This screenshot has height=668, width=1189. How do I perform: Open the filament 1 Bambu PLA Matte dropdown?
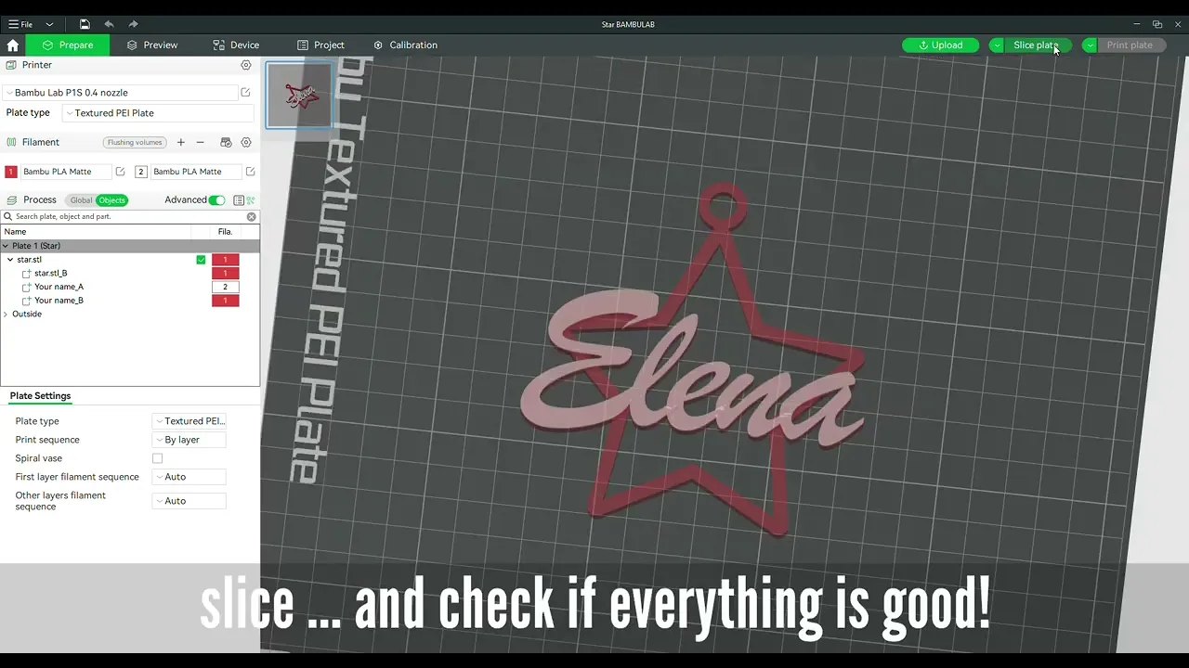point(65,172)
